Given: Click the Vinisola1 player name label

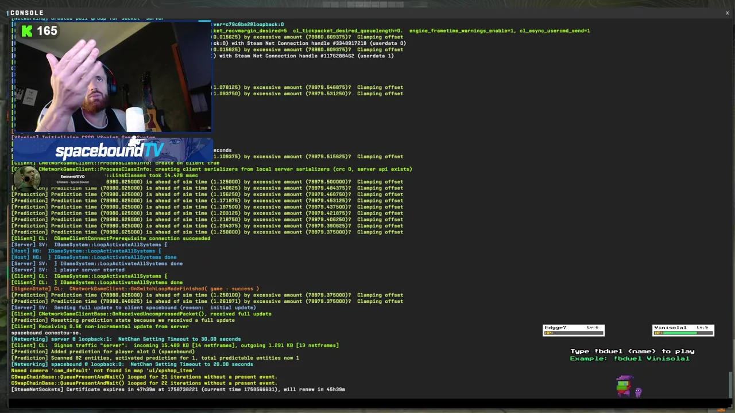Looking at the screenshot, I should click(x=670, y=328).
